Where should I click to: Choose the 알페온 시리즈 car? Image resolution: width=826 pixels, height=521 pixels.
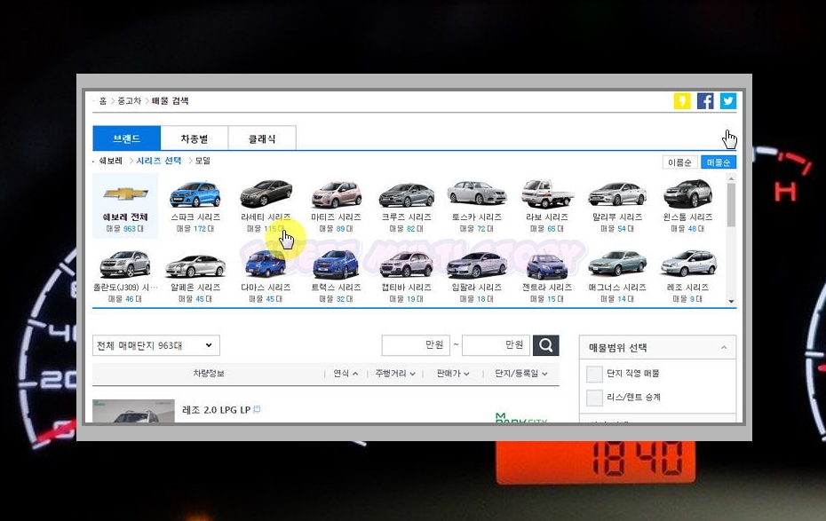(x=195, y=276)
